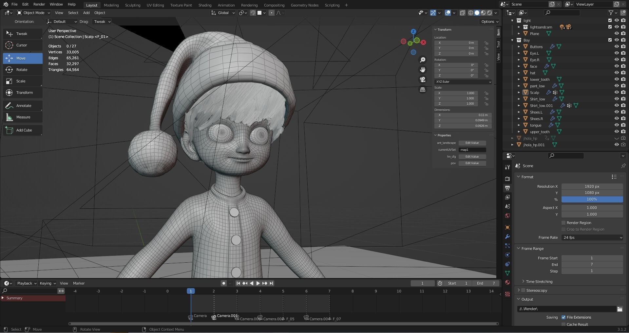Select the Add Cube tool
The width and height of the screenshot is (629, 333).
(x=23, y=130)
